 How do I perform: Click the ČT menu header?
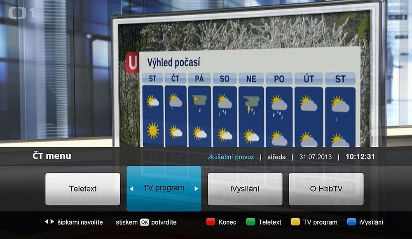51,156
